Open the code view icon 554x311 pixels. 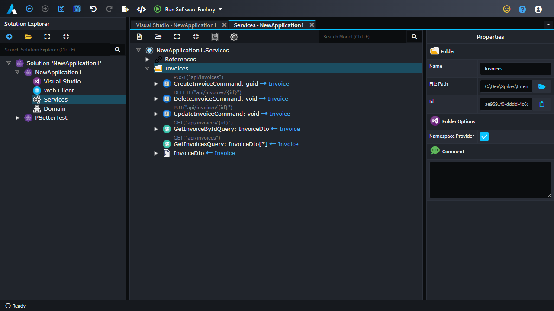coord(141,9)
